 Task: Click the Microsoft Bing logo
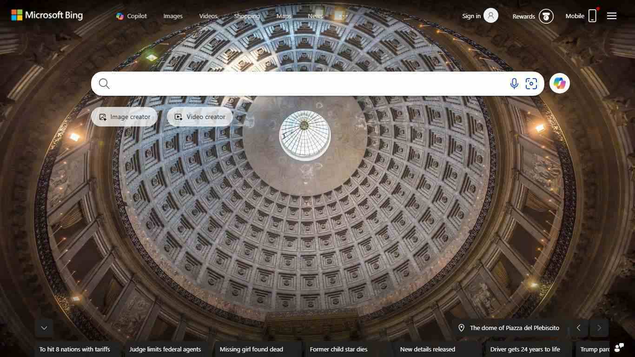pyautogui.click(x=47, y=15)
